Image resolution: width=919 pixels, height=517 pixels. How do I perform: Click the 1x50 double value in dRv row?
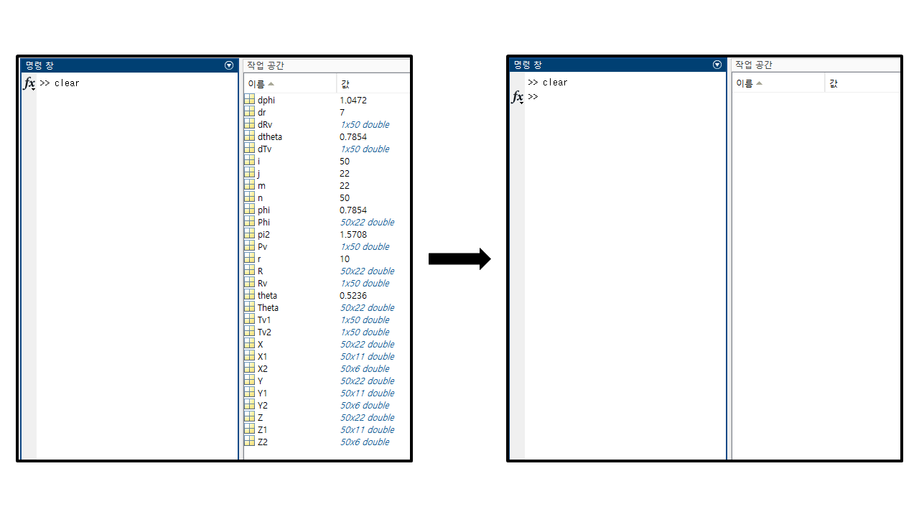click(365, 124)
